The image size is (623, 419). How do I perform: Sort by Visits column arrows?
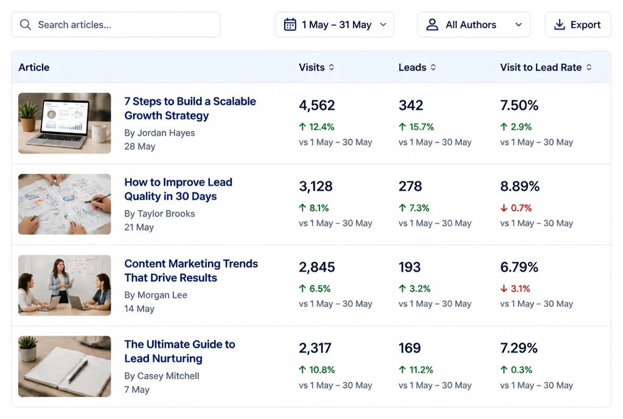point(332,67)
